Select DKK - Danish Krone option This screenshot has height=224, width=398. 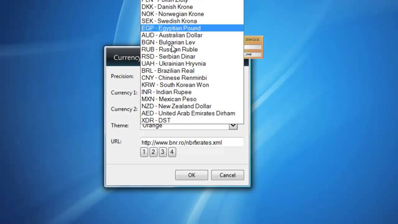coord(192,7)
